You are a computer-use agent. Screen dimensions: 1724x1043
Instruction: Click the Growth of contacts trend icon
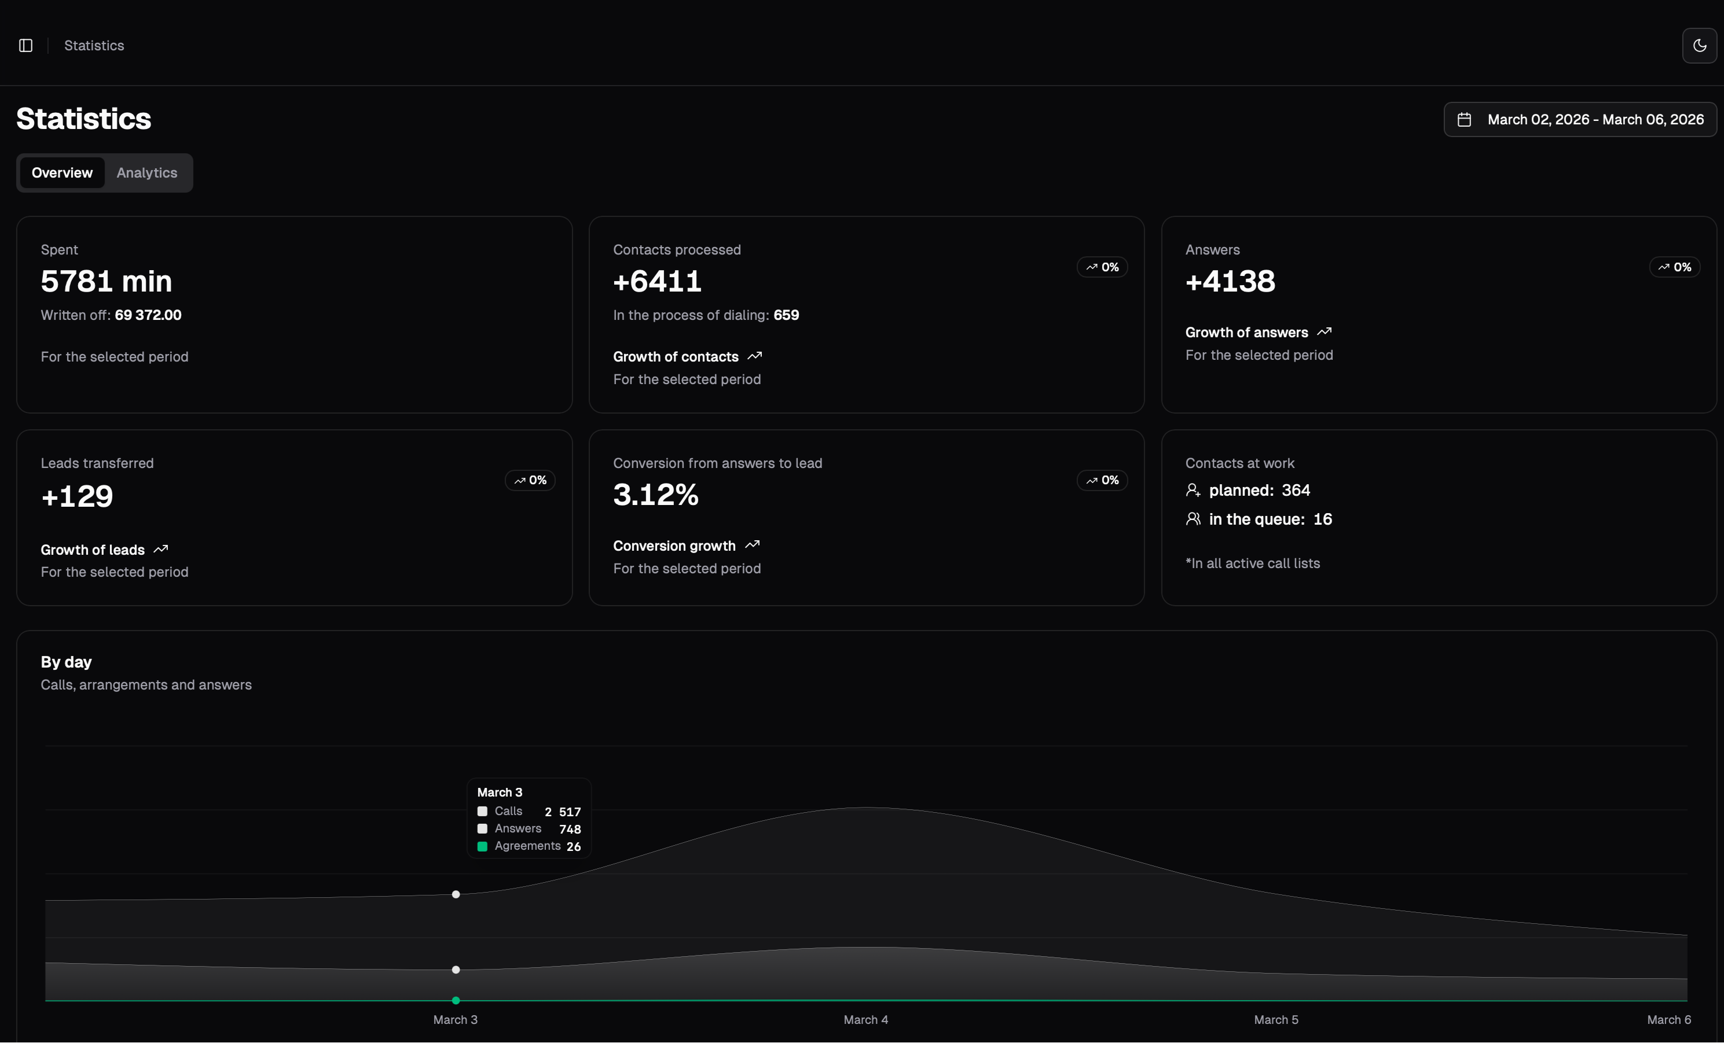pos(754,356)
